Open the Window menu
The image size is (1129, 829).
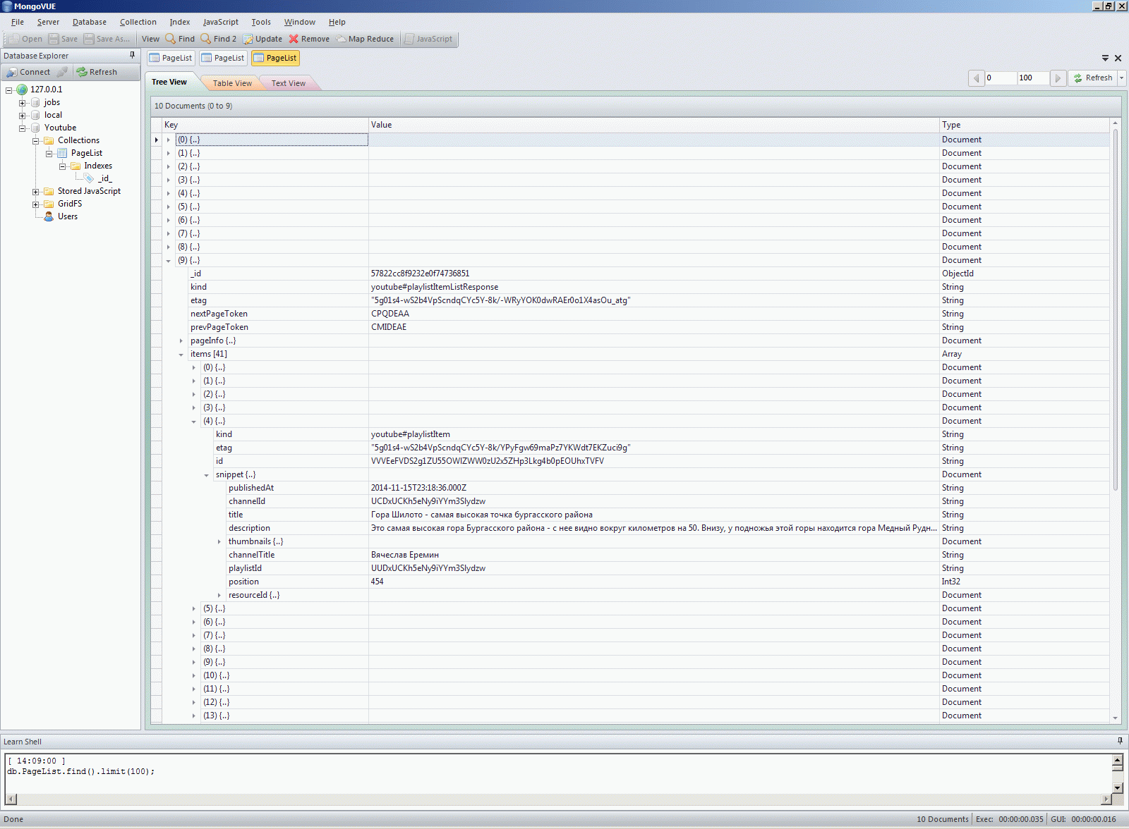[300, 22]
